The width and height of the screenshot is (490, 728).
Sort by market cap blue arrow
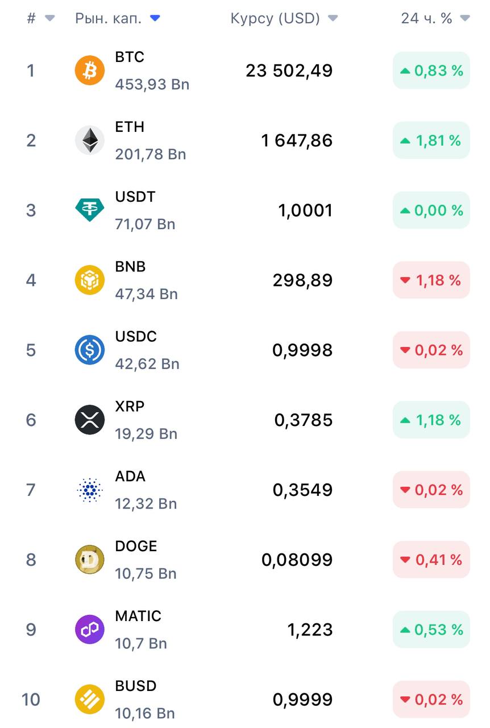click(x=155, y=19)
